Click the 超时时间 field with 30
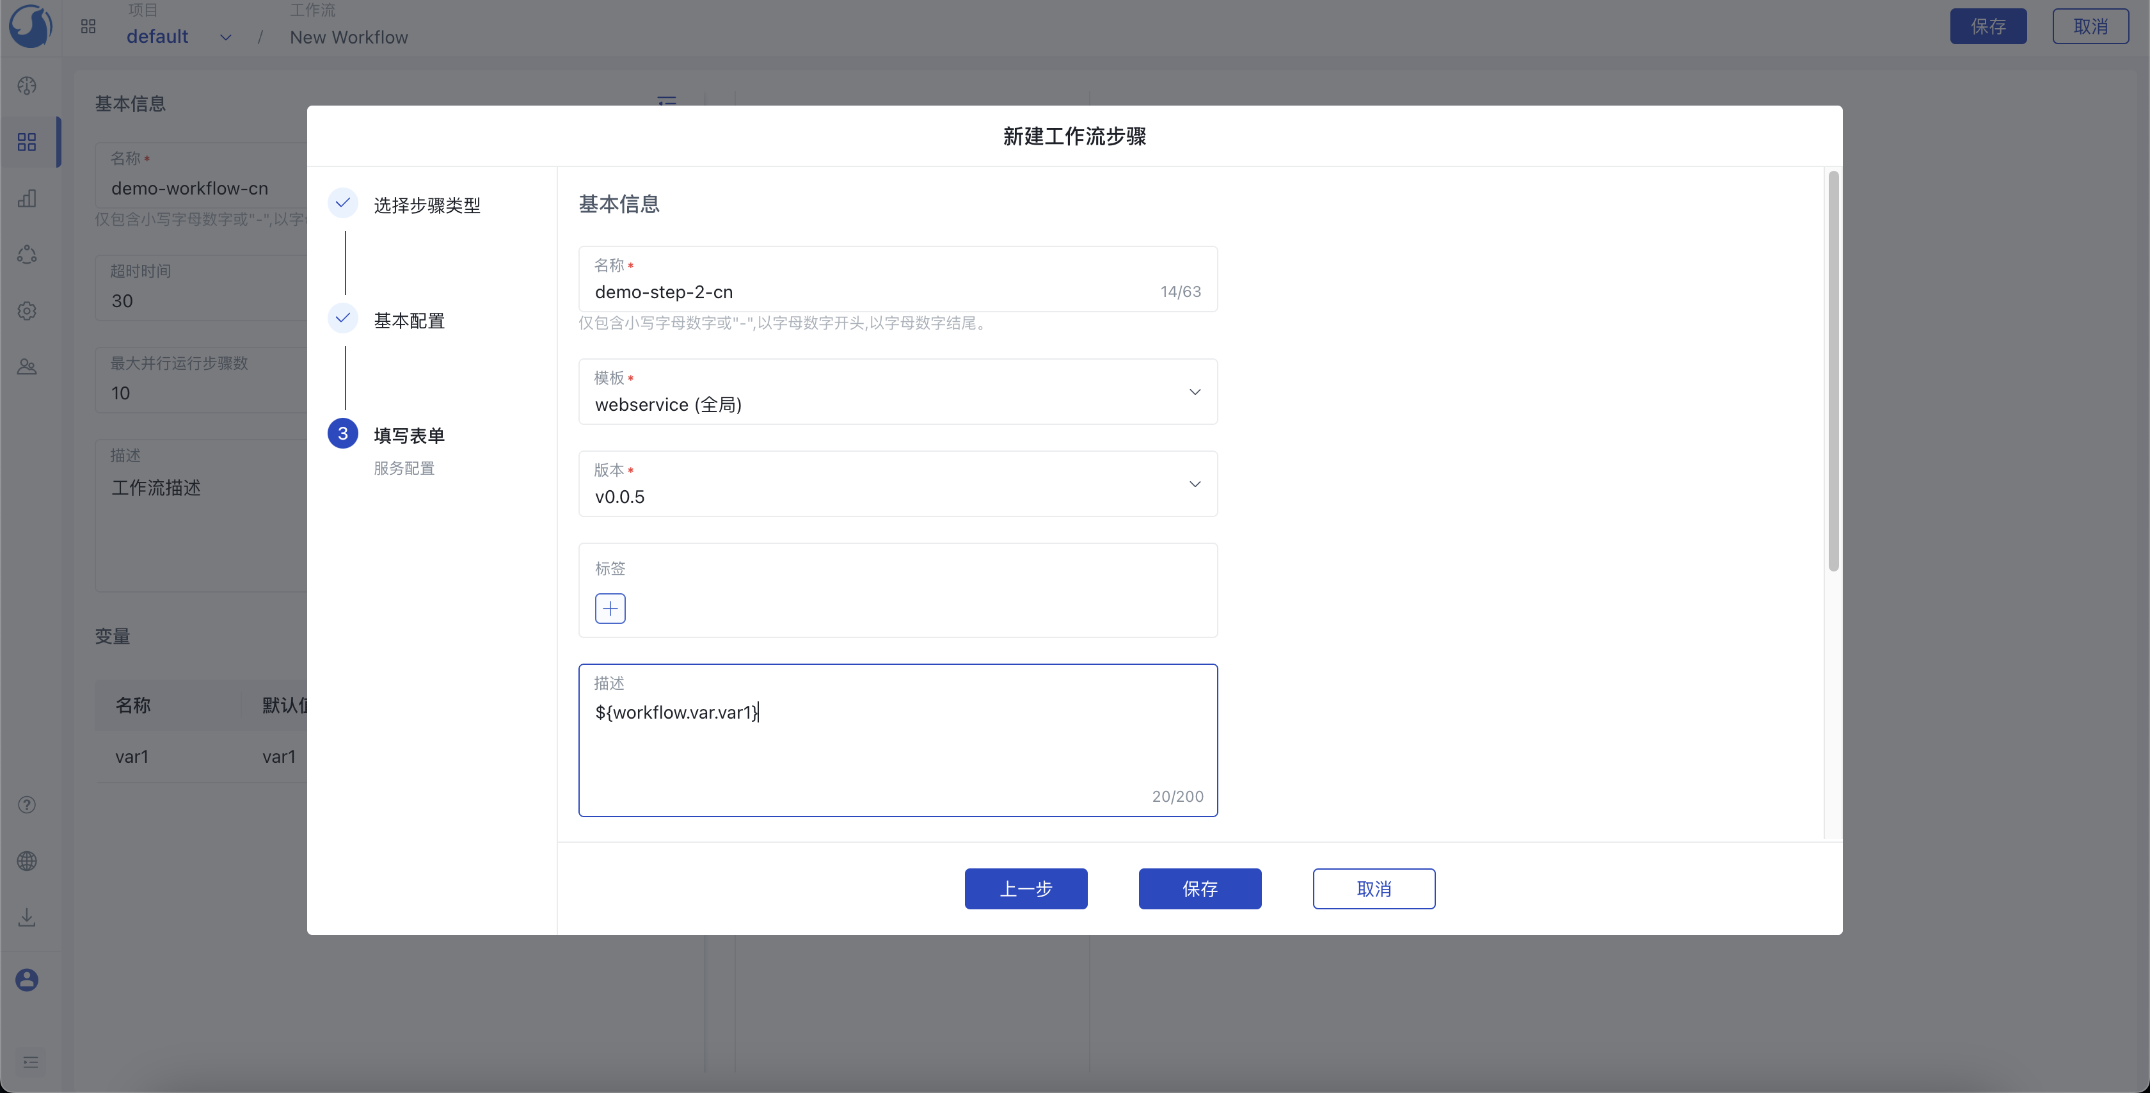 pos(201,288)
